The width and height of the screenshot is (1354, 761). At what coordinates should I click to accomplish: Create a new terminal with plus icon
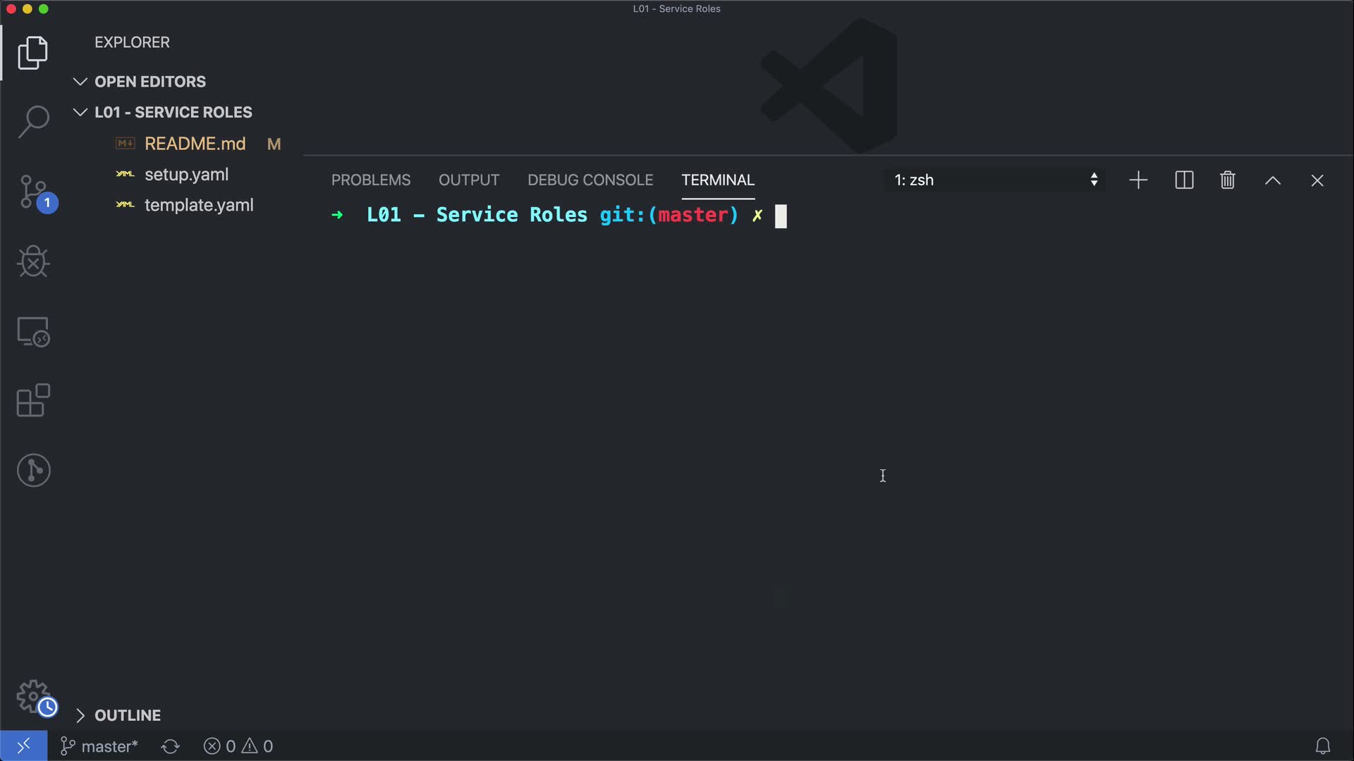tap(1138, 180)
